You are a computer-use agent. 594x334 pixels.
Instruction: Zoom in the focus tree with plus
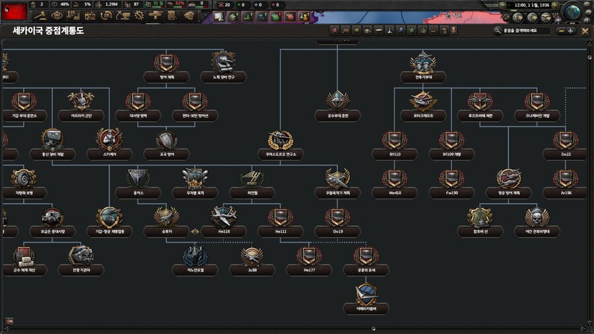point(571,30)
